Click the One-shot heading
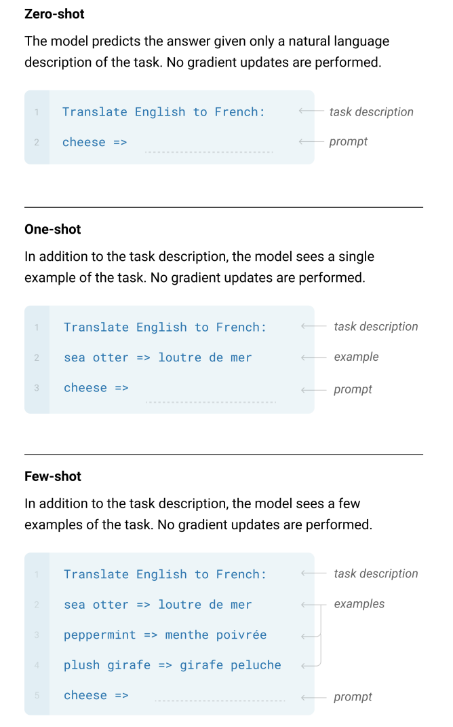The height and width of the screenshot is (727, 453). click(52, 229)
